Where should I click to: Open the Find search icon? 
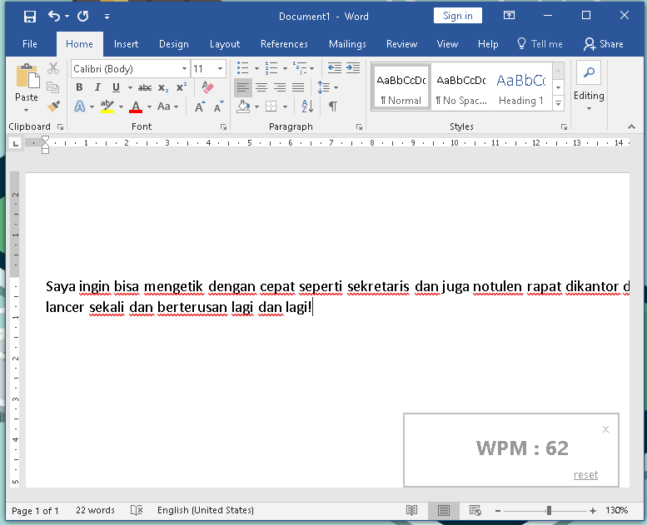[589, 72]
